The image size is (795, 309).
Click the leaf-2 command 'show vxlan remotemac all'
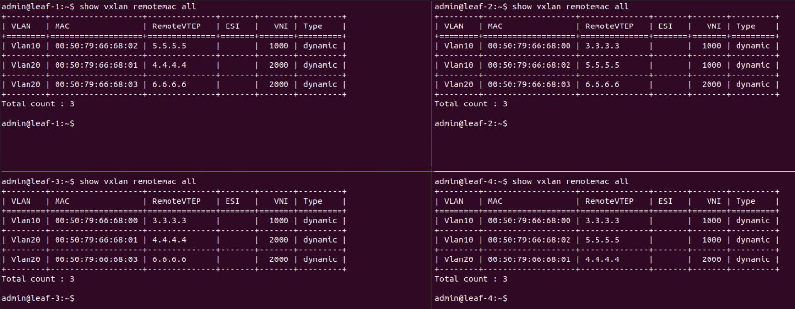pos(570,7)
